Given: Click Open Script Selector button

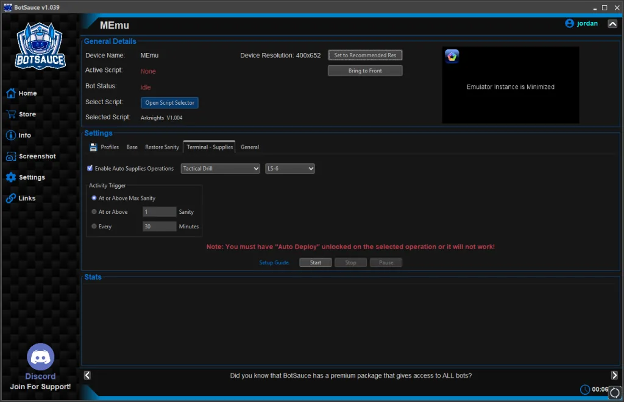Looking at the screenshot, I should point(169,102).
